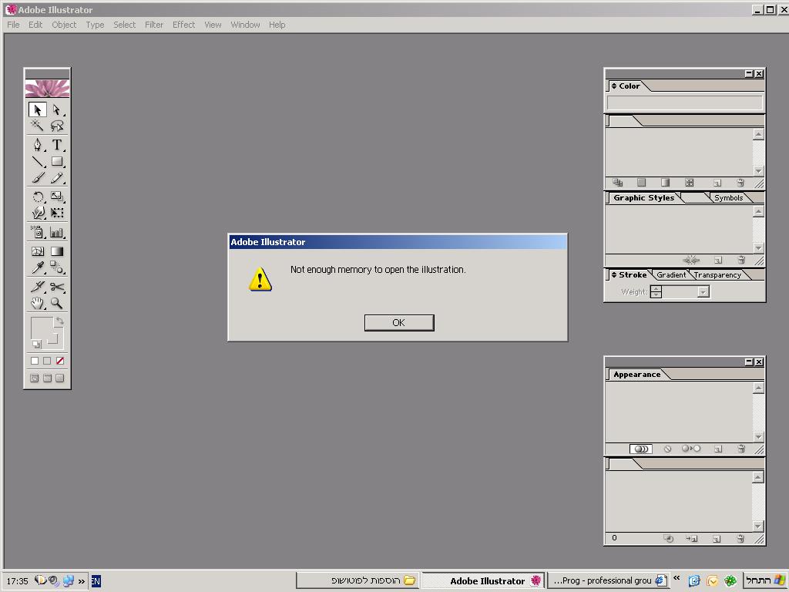The image size is (789, 592).
Task: Select the Slice tool
Action: point(38,287)
